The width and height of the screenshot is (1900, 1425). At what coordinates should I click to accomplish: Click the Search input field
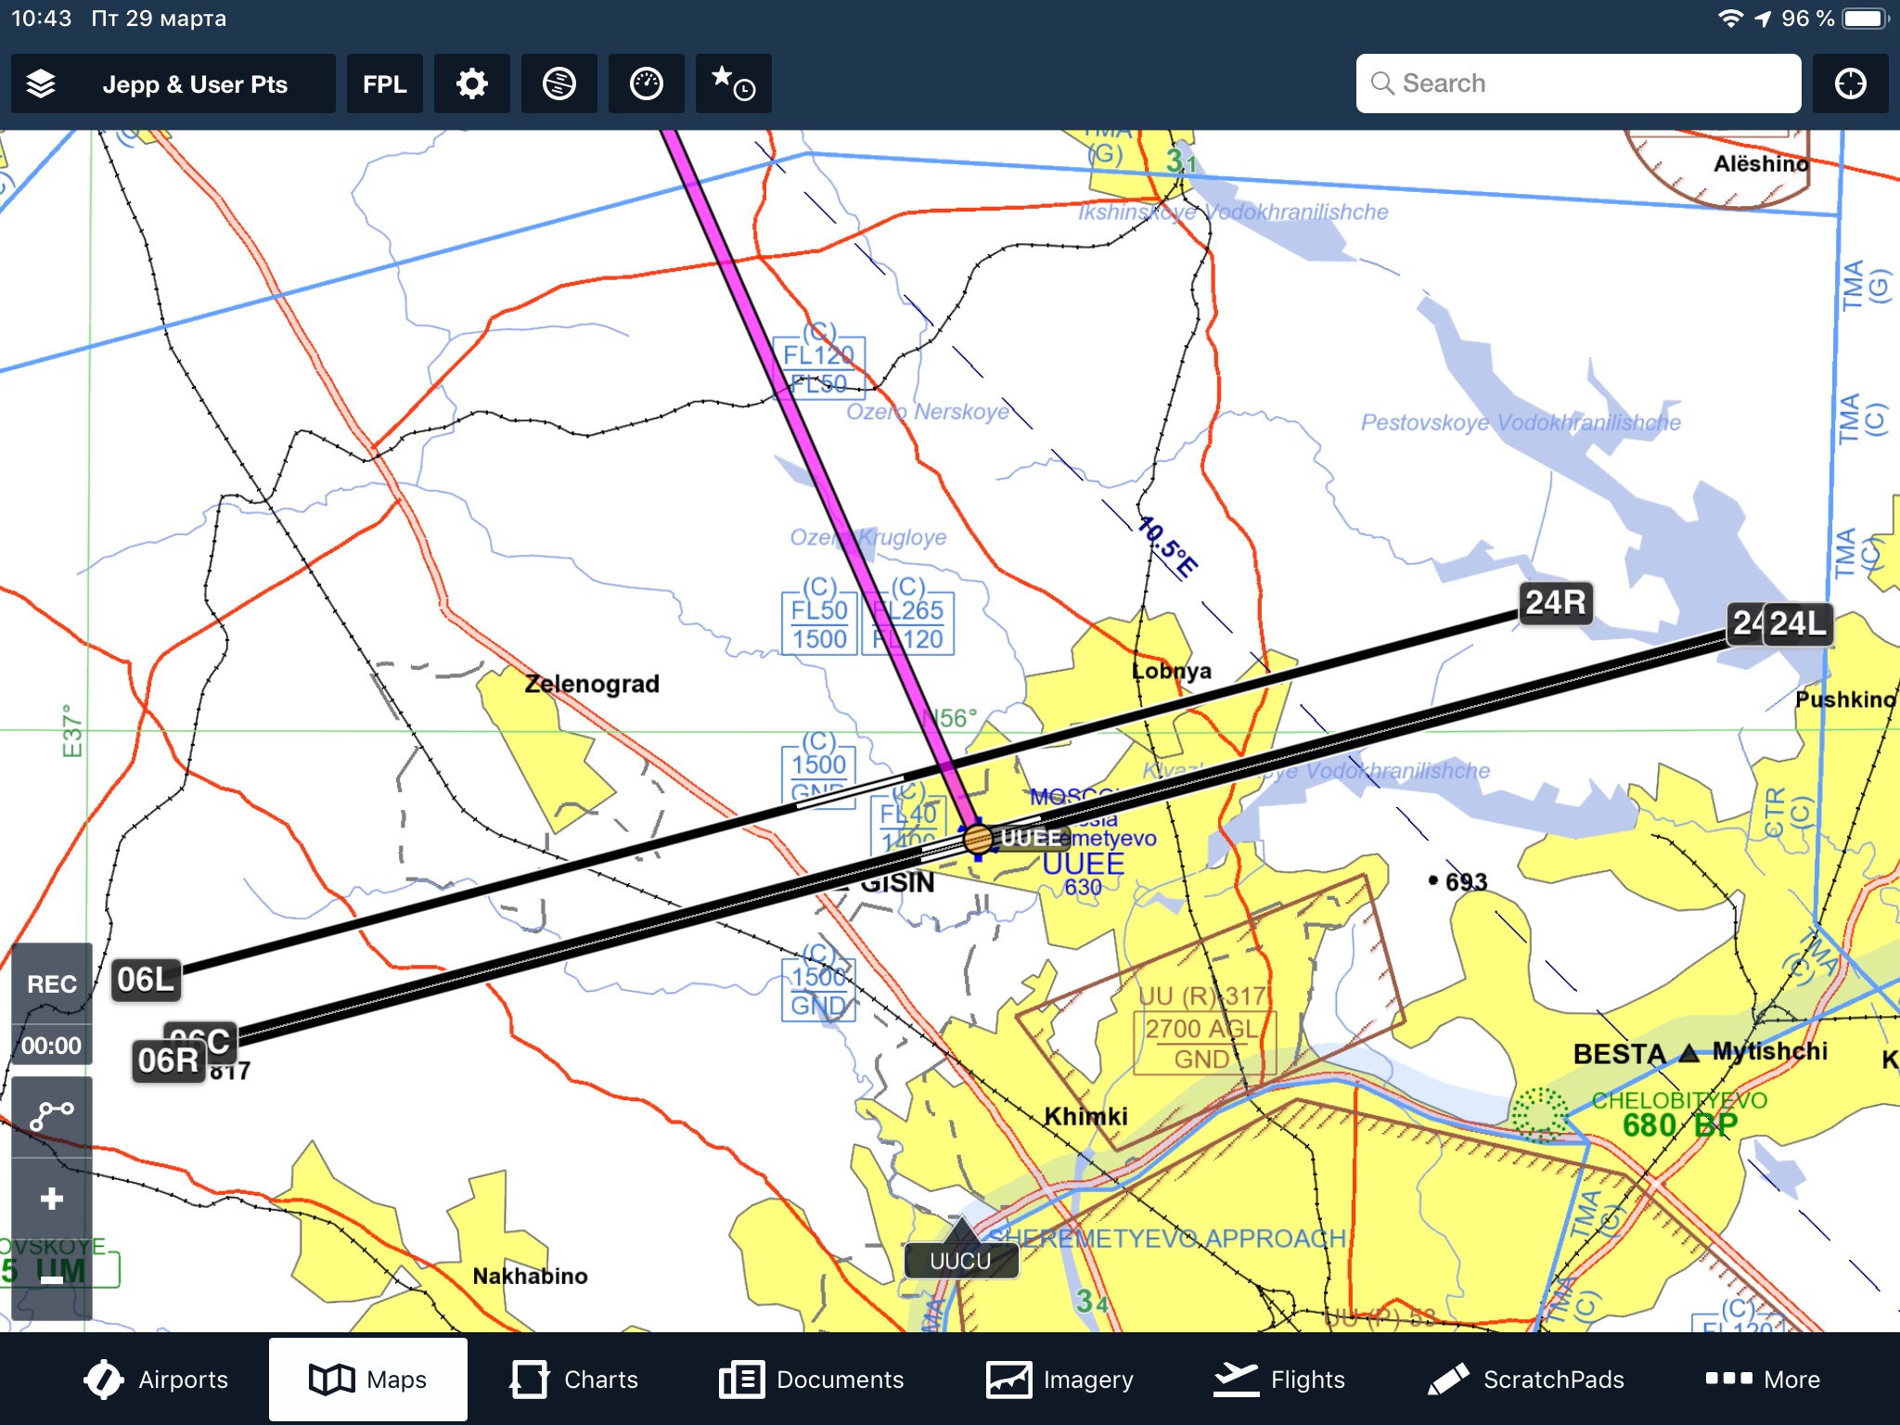(x=1577, y=83)
